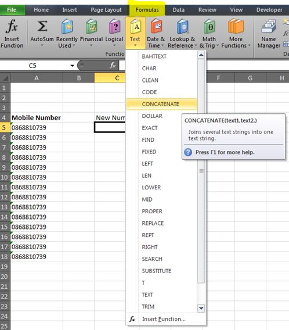Expand the Name Box dropdown arrow
The width and height of the screenshot is (289, 330).
[72, 66]
